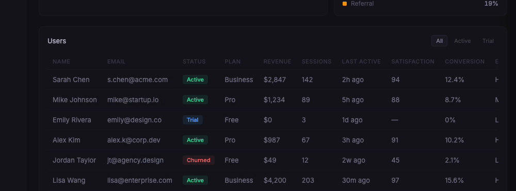Click Lisa Wang's Active status badge
The height and width of the screenshot is (191, 516).
tap(195, 180)
